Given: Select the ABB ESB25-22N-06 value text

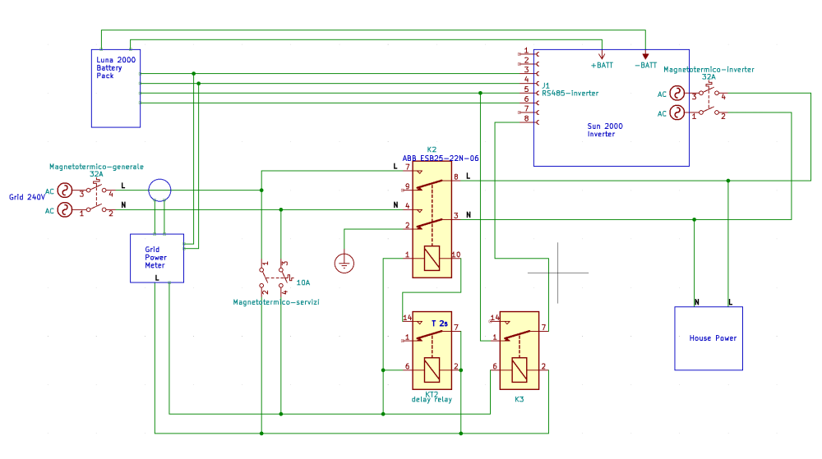Looking at the screenshot, I should pyautogui.click(x=440, y=158).
